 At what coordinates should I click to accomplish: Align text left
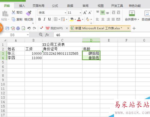pyautogui.click(x=97, y=19)
